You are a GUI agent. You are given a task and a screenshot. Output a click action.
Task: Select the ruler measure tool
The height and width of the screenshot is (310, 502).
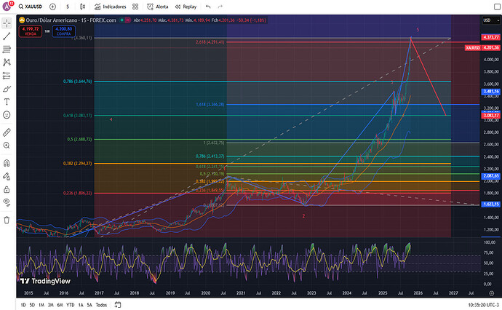7,132
